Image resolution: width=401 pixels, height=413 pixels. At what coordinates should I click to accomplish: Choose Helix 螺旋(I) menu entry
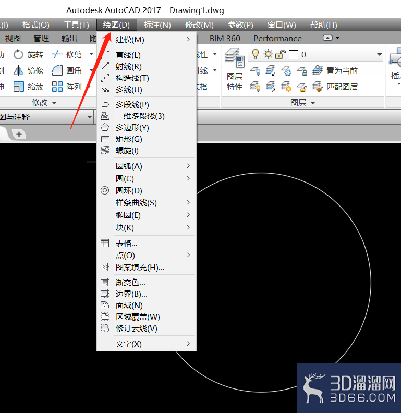(147, 151)
